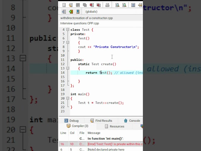Screen dimensions: 201x151
Task: Click line number 16 in the error row
Action: tap(62, 144)
